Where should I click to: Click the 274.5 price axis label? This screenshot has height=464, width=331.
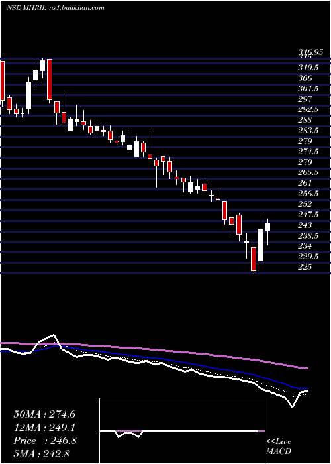click(x=308, y=152)
